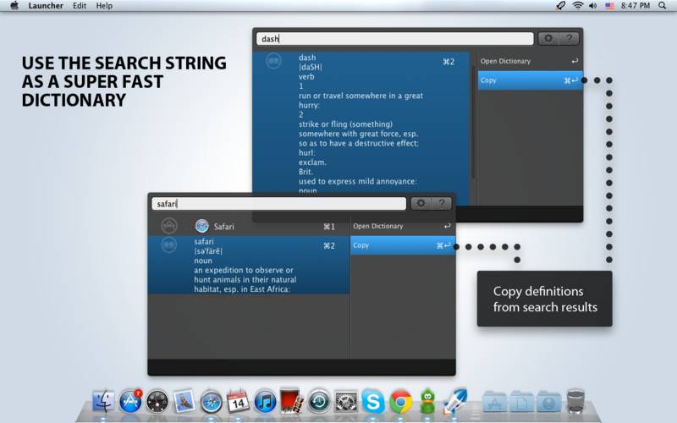This screenshot has height=423, width=677.
Task: Select the dash dictionary definition result
Action: click(x=361, y=122)
